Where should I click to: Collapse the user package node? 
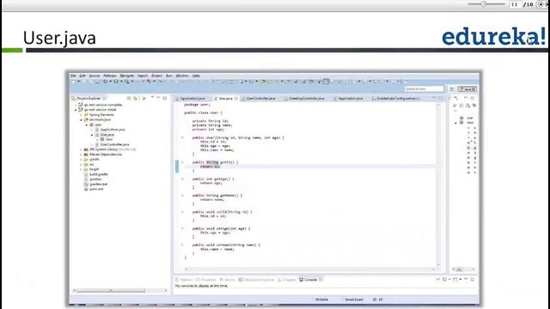point(87,124)
